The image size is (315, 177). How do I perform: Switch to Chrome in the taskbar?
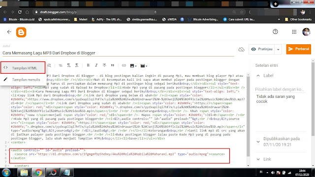[x=38, y=173]
